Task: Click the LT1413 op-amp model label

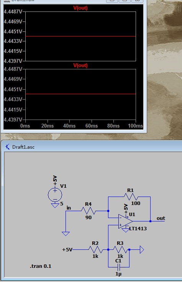Action: [138, 229]
